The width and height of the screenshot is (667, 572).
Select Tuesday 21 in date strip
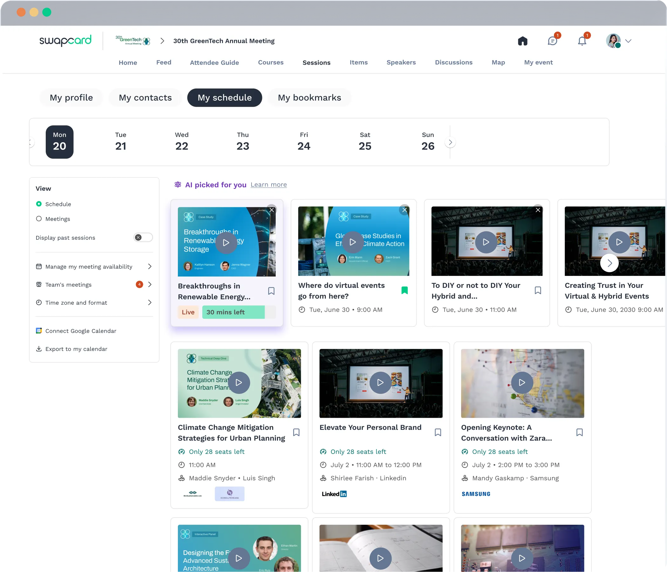(x=121, y=142)
